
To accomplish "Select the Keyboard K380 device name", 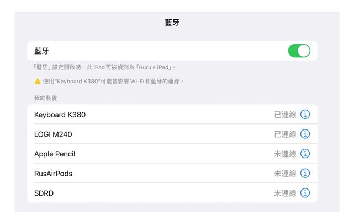I will point(60,115).
